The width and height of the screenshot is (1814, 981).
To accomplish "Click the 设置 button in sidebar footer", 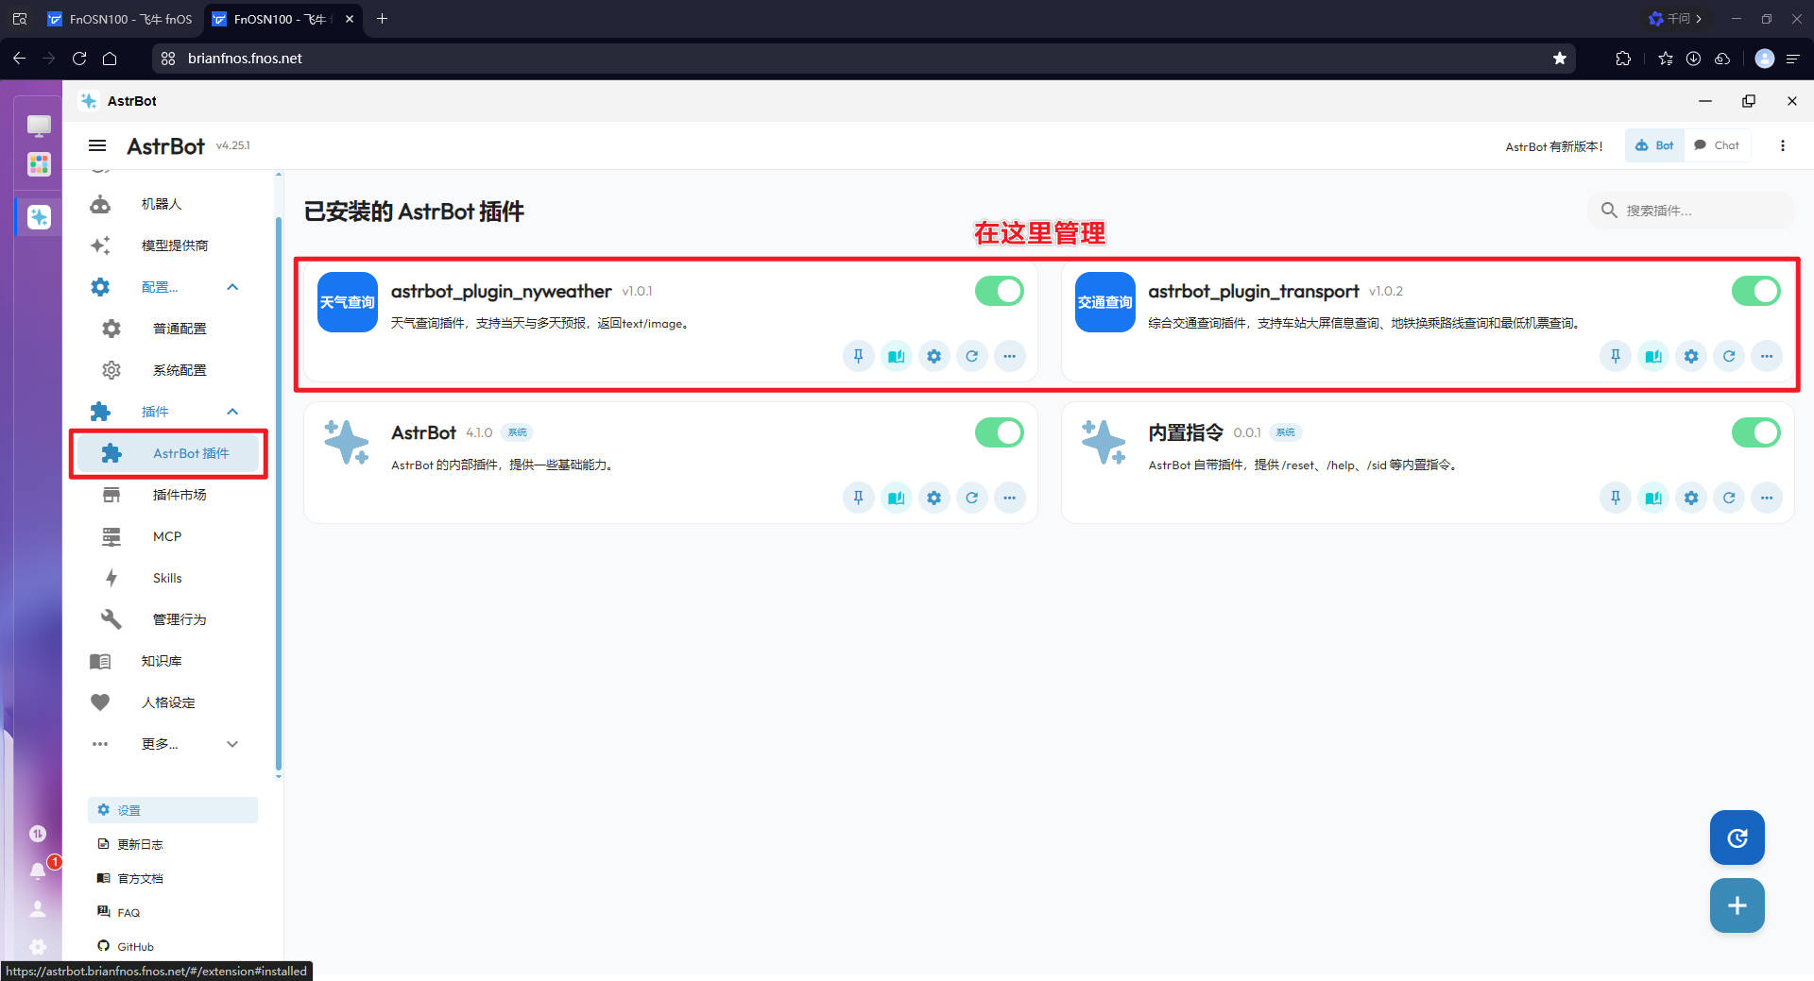I will coord(173,810).
